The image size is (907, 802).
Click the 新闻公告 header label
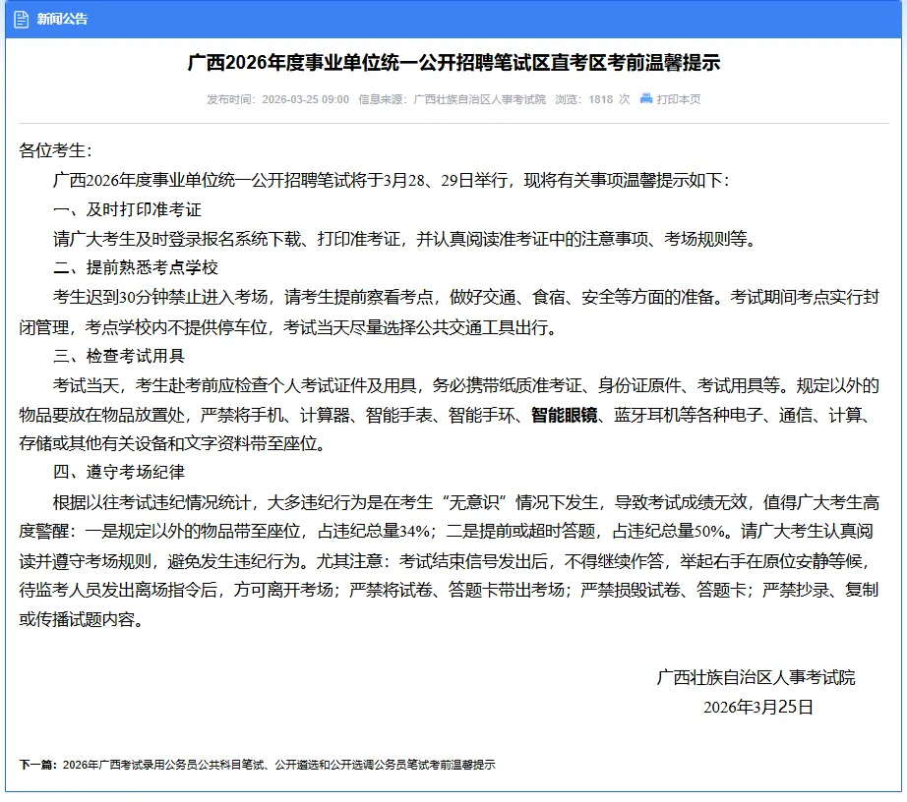62,19
